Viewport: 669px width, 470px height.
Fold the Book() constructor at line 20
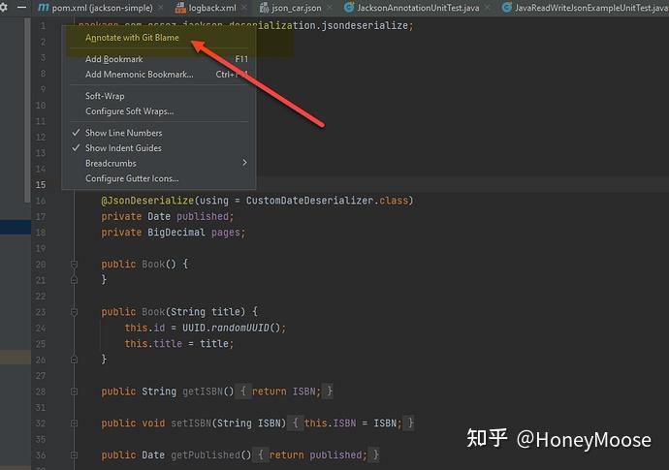(74, 265)
